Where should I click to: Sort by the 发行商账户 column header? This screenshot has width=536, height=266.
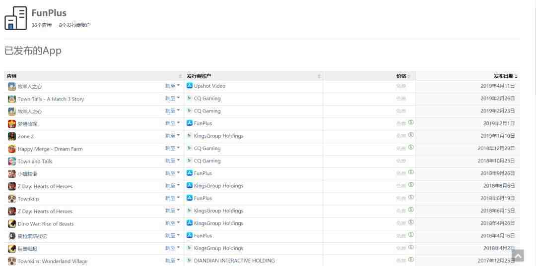point(254,76)
